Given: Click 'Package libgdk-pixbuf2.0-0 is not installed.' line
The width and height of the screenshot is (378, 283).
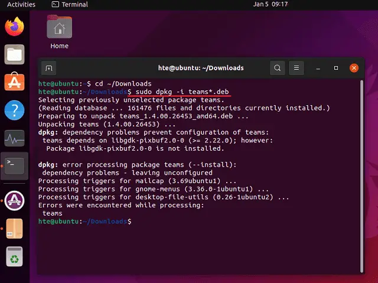Looking at the screenshot, I should tap(135, 148).
